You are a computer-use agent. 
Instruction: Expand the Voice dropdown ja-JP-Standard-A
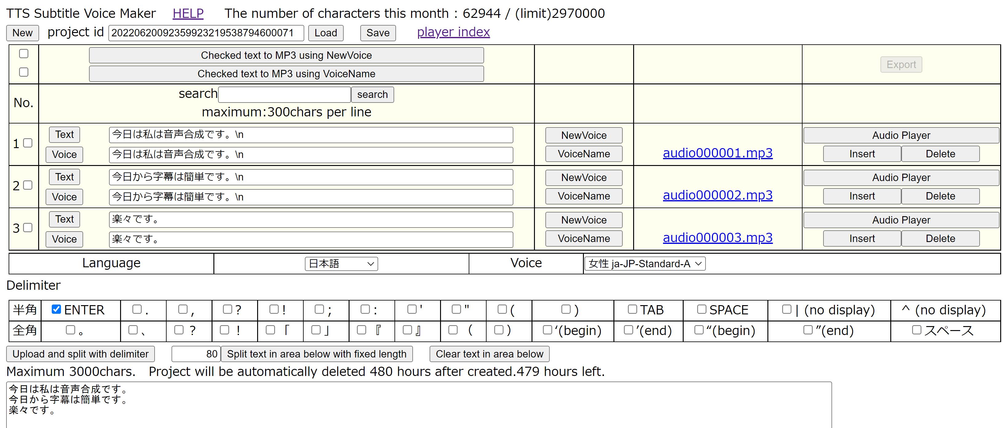click(x=645, y=264)
